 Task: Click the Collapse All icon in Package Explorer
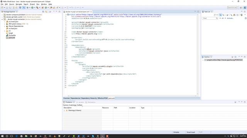tap(43, 11)
